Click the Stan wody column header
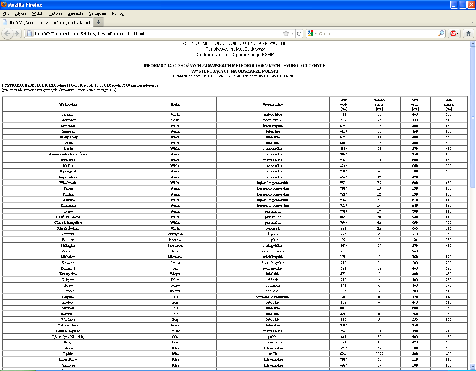Image resolution: width=476 pixels, height=371 pixels. (344, 104)
